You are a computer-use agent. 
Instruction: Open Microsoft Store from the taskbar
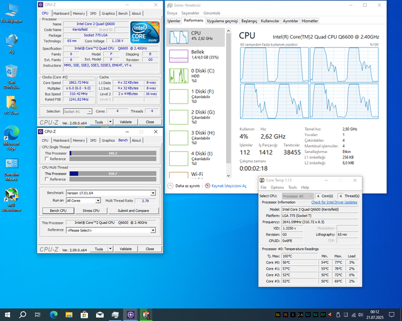coord(84,315)
